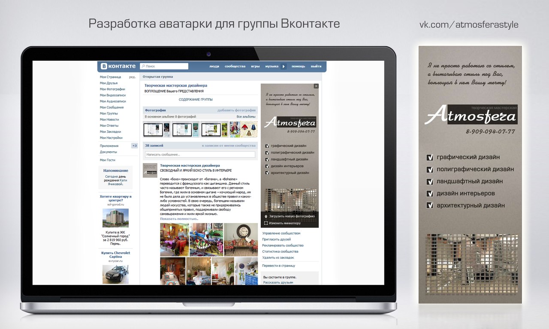Click добавить фотографии

coord(236,110)
